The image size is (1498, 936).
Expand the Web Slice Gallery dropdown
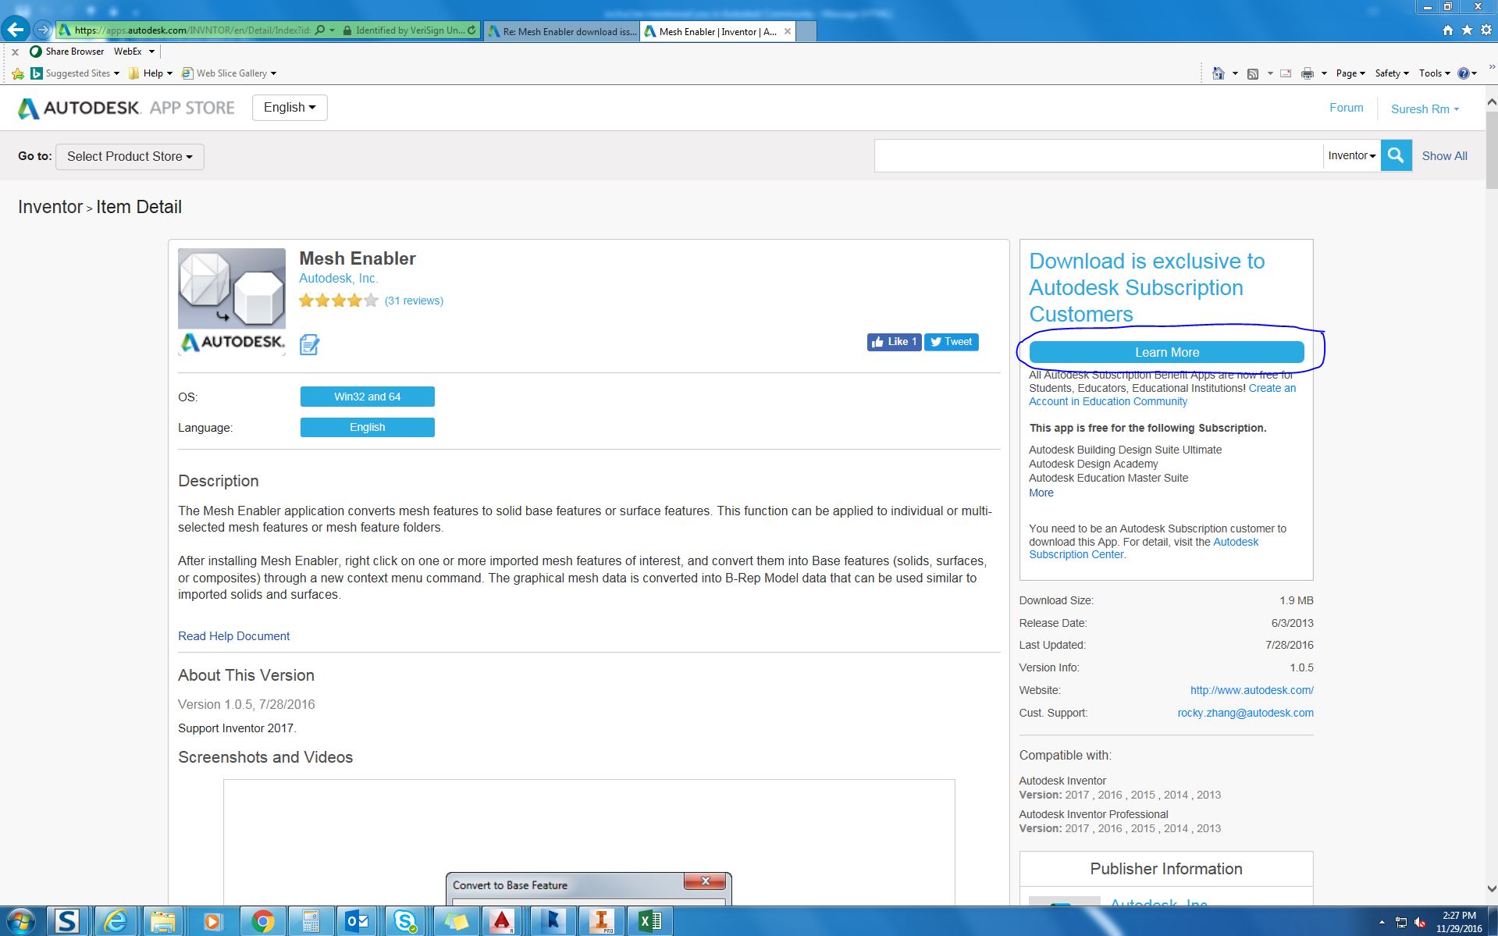pos(272,73)
